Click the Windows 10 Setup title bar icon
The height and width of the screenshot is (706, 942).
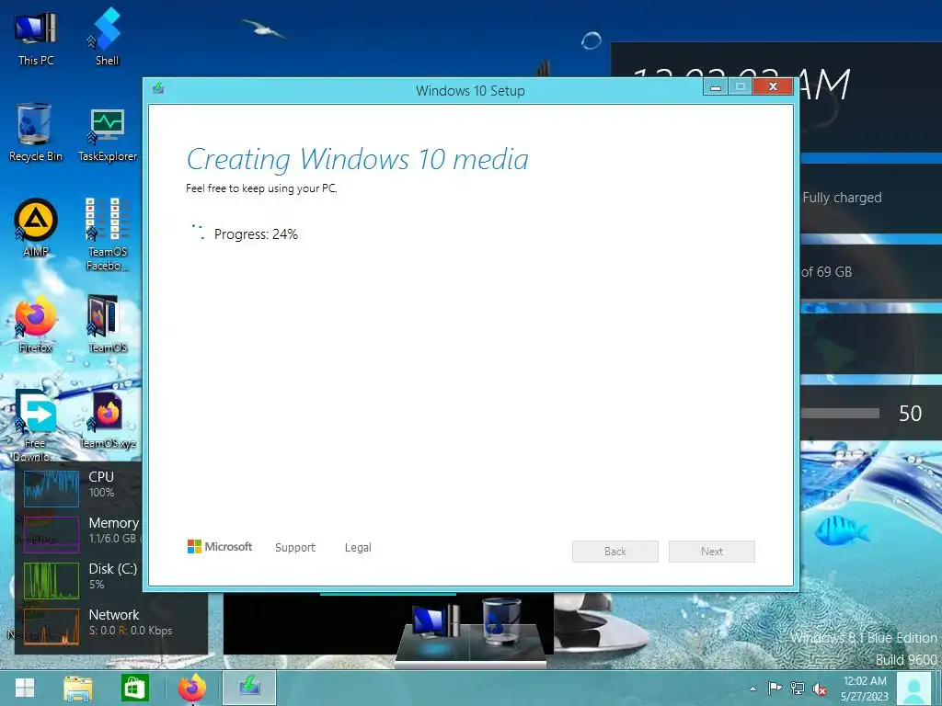click(x=158, y=89)
